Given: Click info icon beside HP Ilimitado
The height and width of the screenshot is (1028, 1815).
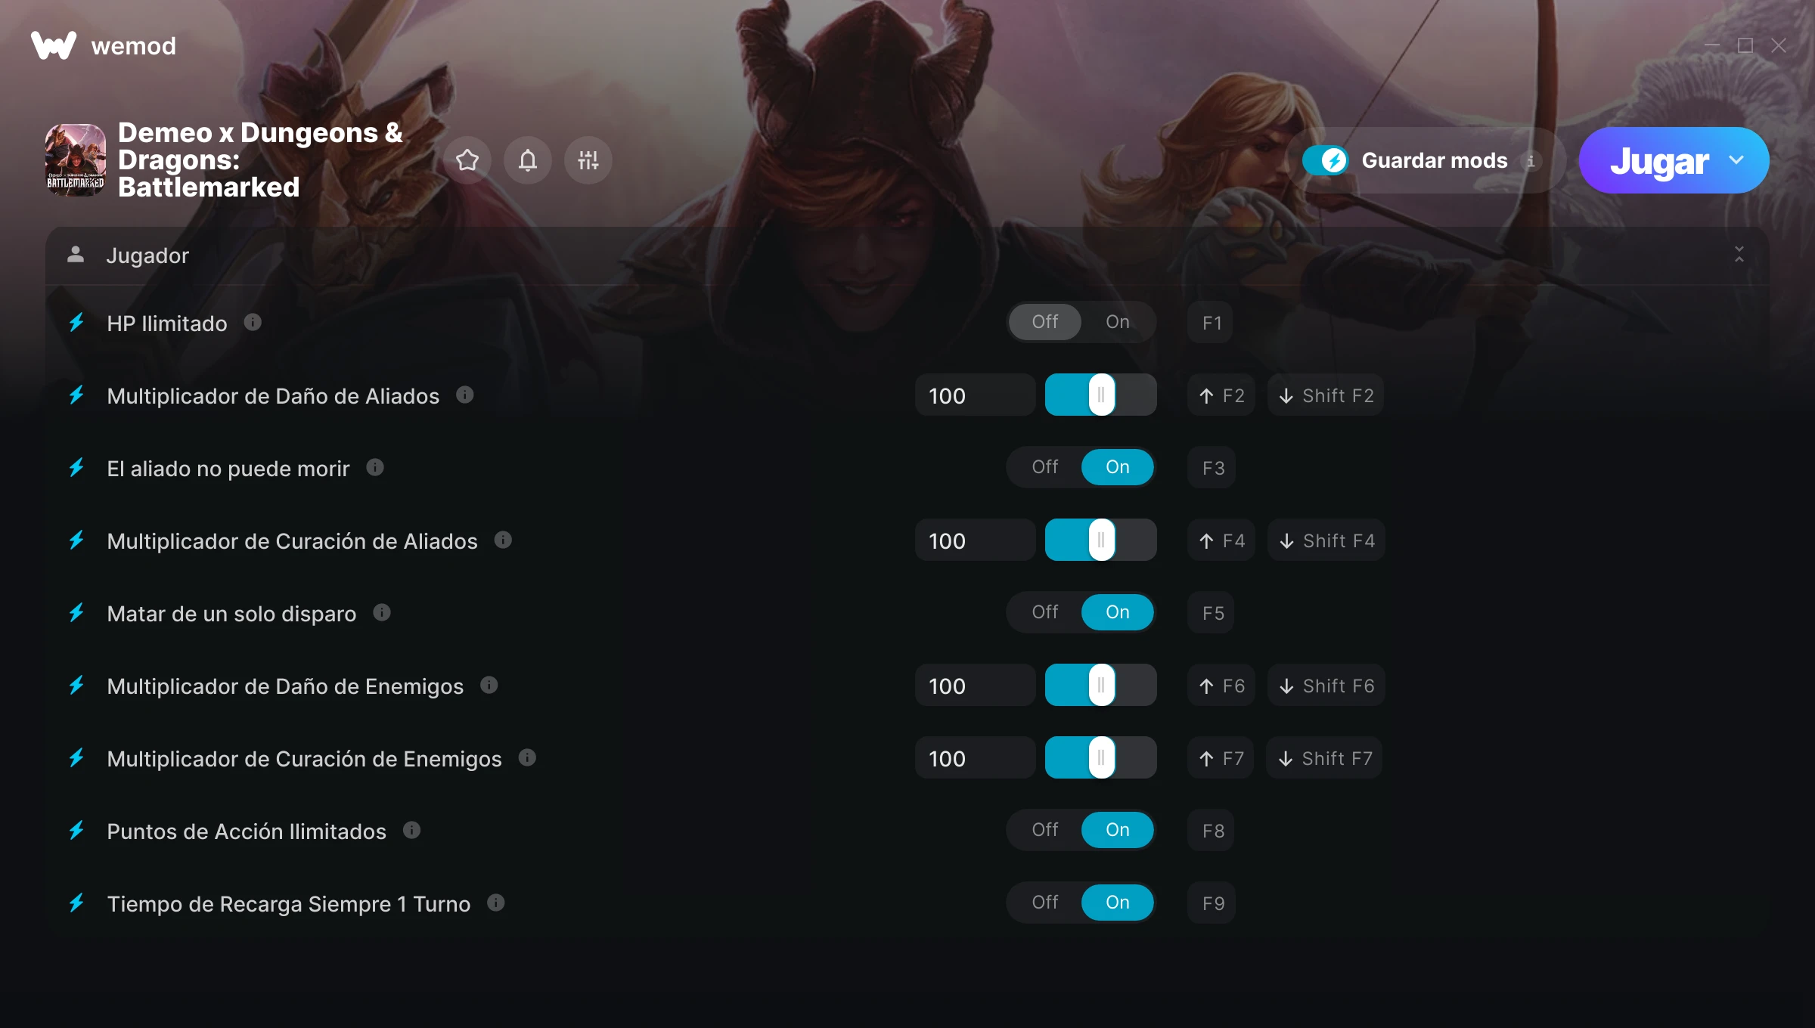Looking at the screenshot, I should pyautogui.click(x=253, y=323).
